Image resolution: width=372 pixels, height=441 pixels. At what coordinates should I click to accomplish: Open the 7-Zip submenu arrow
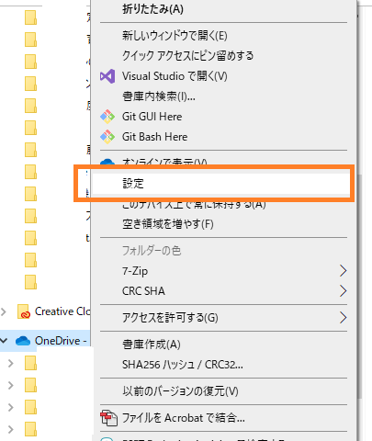click(343, 271)
